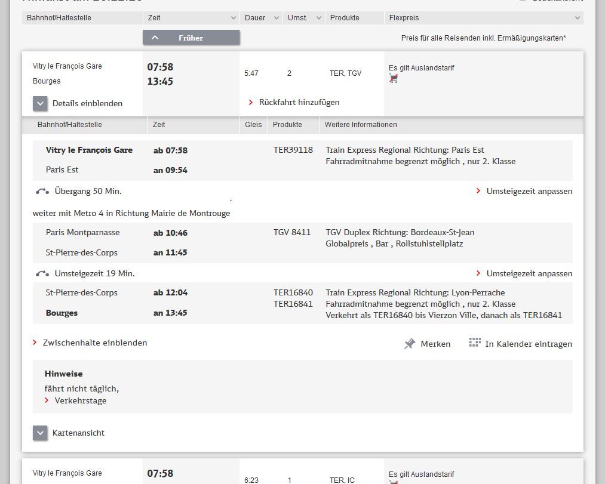Click the TER, TGV products text
Viewport: 605px width, 484px height.
coord(345,73)
